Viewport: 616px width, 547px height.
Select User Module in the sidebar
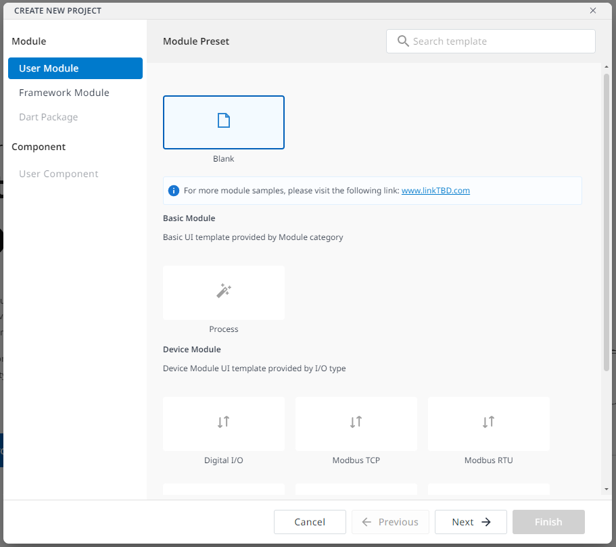[75, 68]
